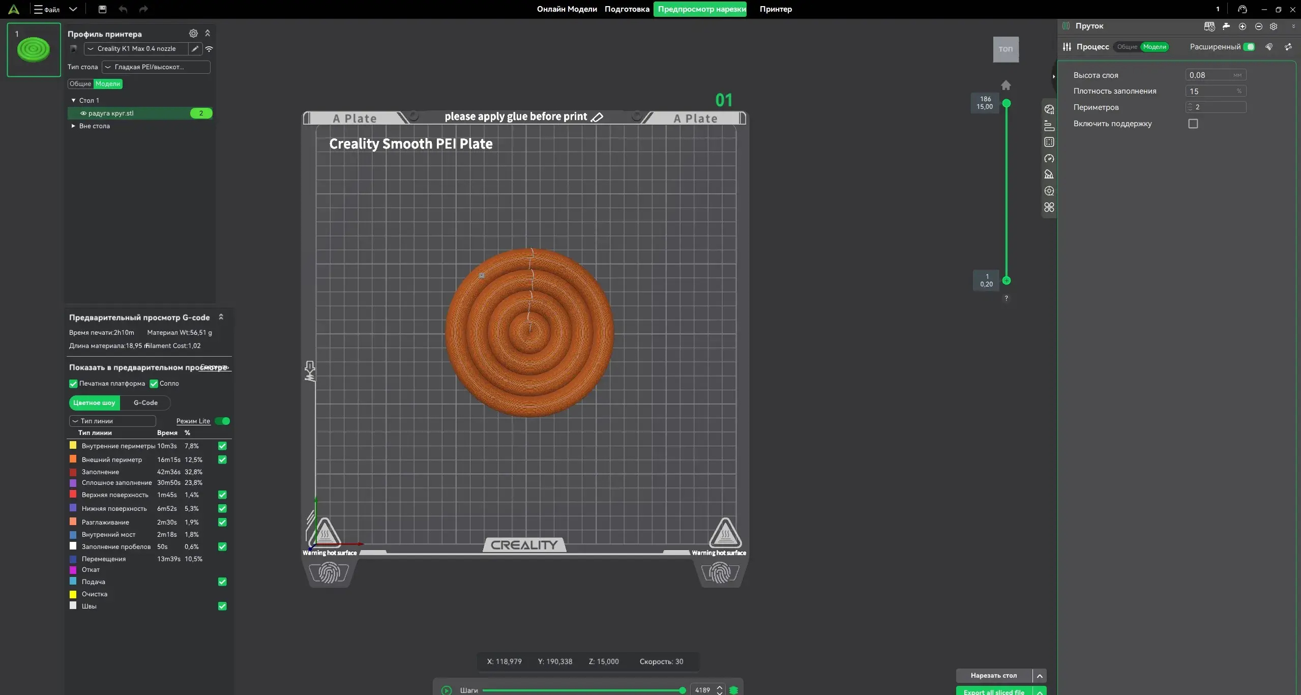Screen dimensions: 1301x695
Task: Collapse the Профиль принтера panel
Action: [x=208, y=34]
